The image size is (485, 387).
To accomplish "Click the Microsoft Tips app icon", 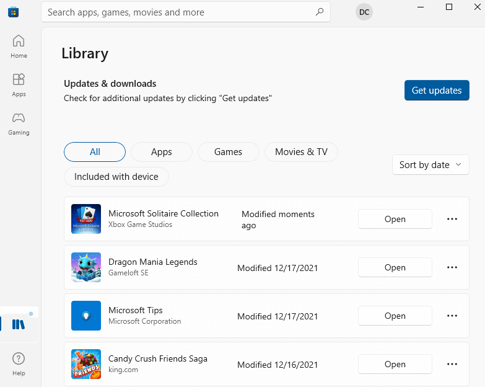I will pyautogui.click(x=86, y=316).
